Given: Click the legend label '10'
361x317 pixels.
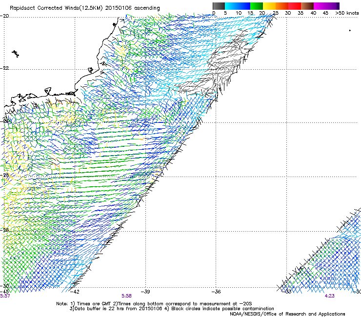Looking at the screenshot, I should click(x=239, y=13).
